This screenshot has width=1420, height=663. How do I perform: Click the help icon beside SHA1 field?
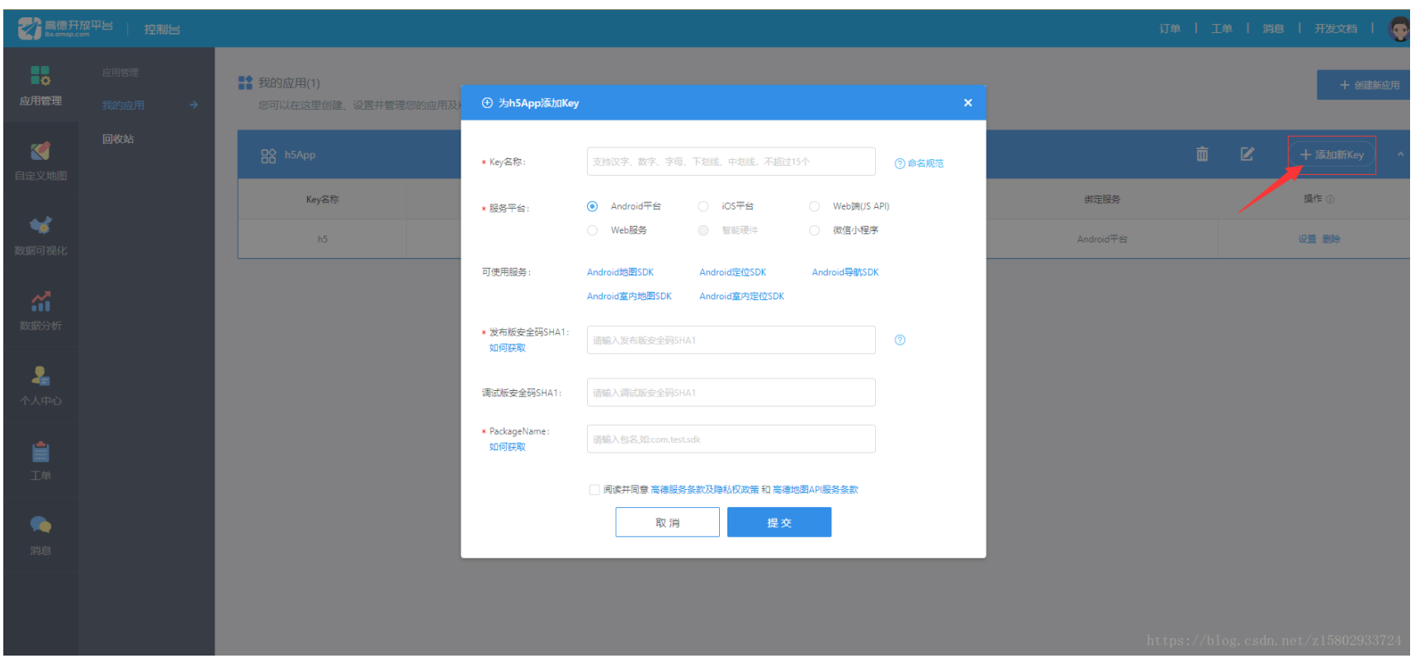coord(900,340)
